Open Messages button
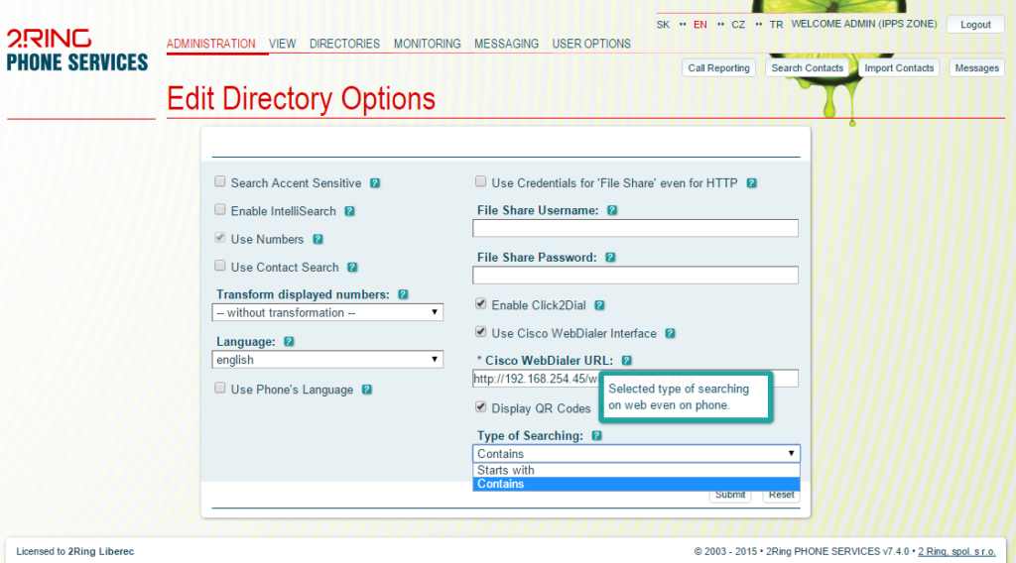This screenshot has width=1016, height=563. 976,68
